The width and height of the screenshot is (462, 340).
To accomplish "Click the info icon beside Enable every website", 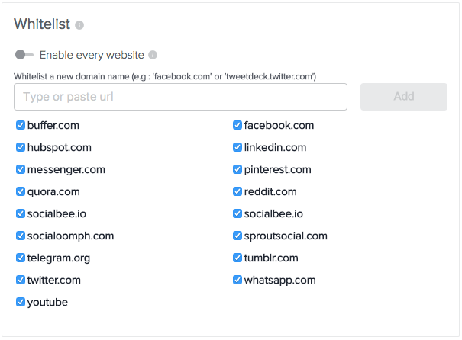I will tap(153, 55).
